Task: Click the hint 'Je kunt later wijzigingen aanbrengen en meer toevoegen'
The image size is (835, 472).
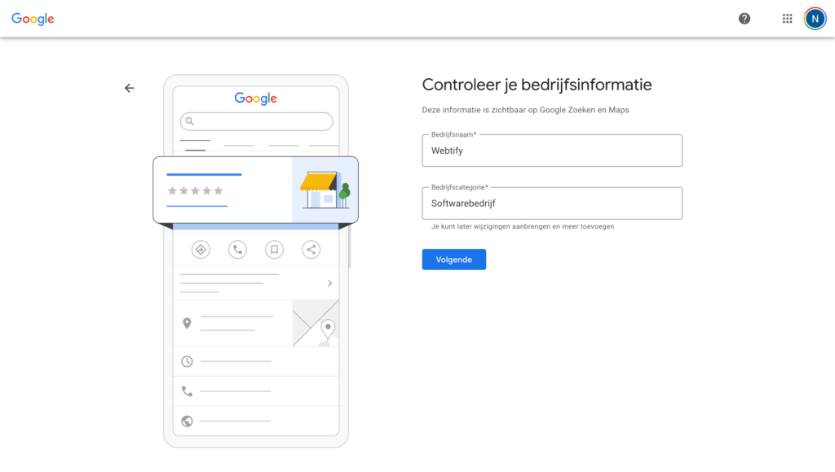Action: [x=523, y=226]
